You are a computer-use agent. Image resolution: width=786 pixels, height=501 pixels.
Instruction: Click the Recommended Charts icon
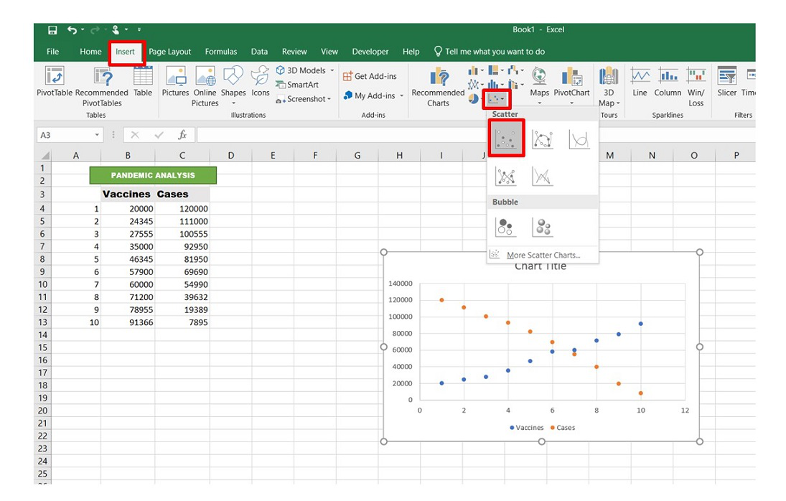tap(438, 78)
